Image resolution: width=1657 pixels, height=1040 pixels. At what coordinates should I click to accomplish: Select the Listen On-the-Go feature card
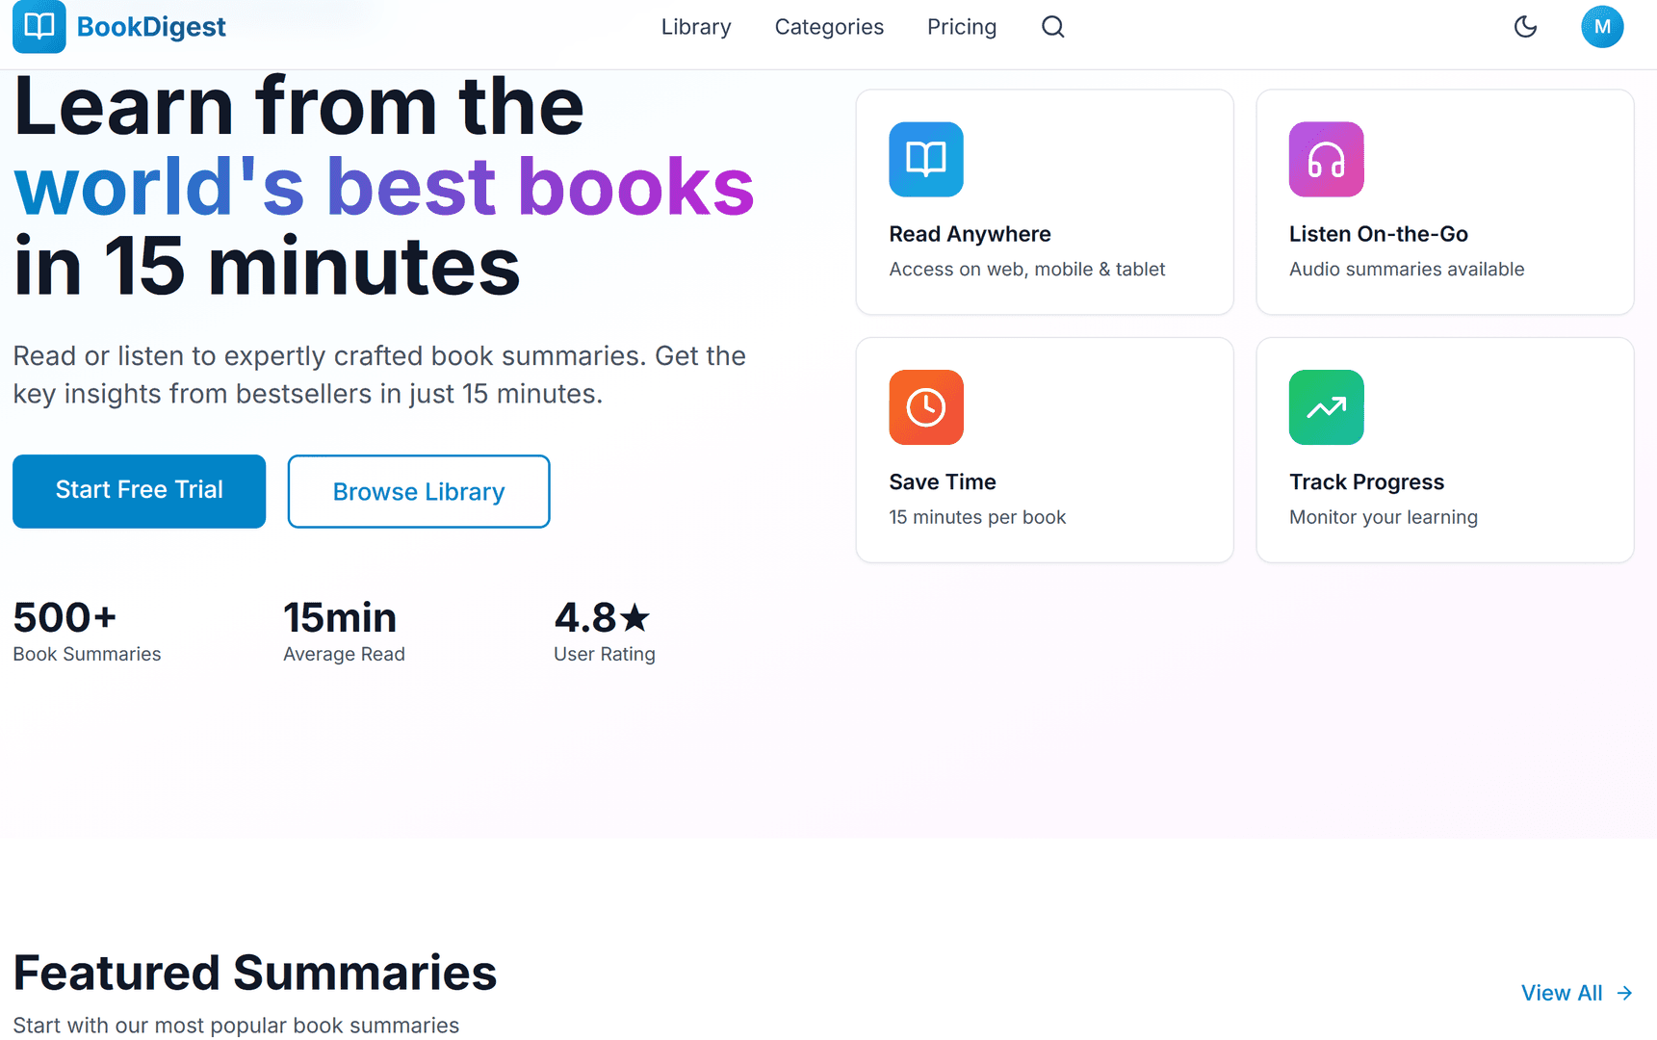click(x=1444, y=201)
